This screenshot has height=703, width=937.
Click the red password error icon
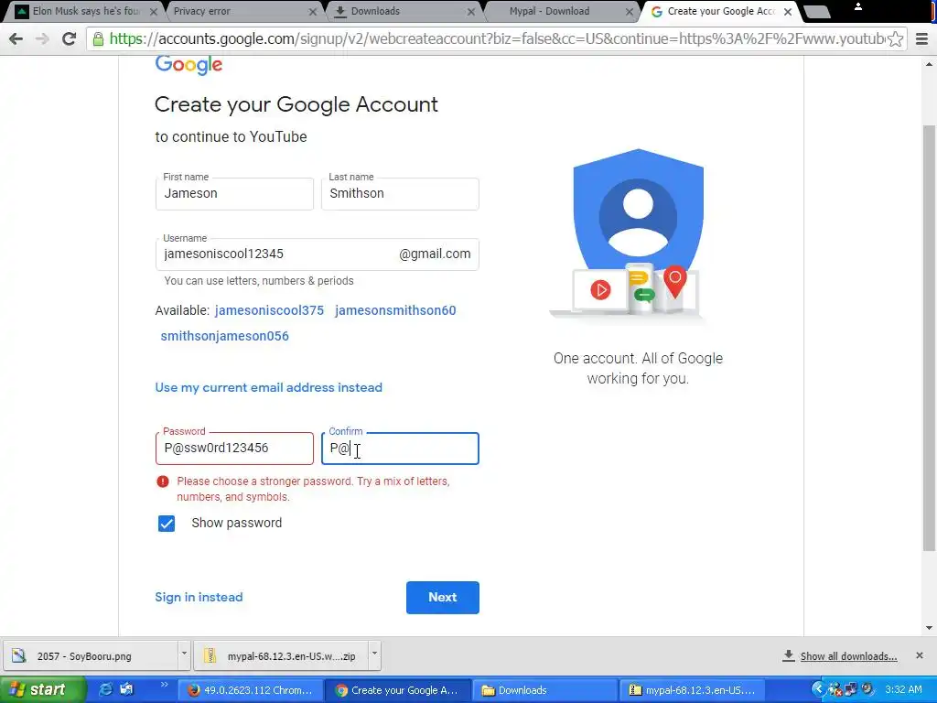tap(163, 481)
